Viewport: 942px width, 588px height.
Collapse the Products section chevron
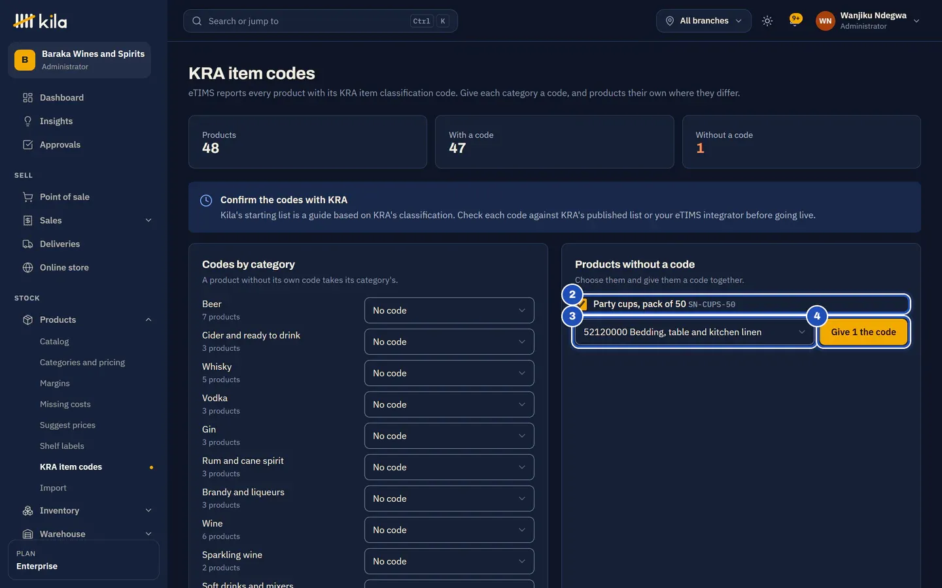tap(148, 320)
